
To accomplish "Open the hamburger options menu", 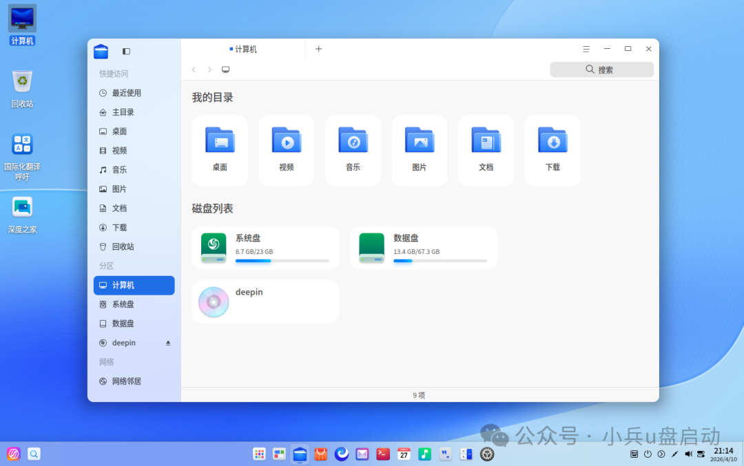I will click(586, 49).
